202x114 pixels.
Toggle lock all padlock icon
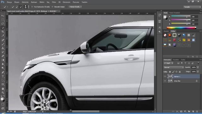click(180, 72)
